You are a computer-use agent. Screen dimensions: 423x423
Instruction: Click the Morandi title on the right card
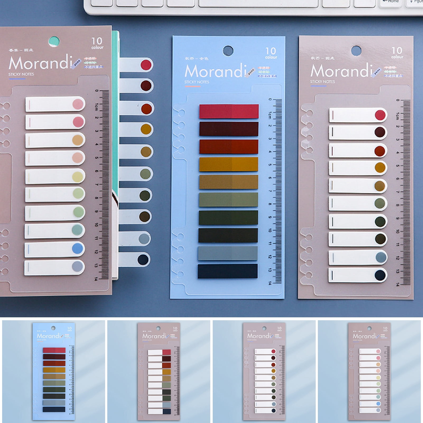pos(341,71)
